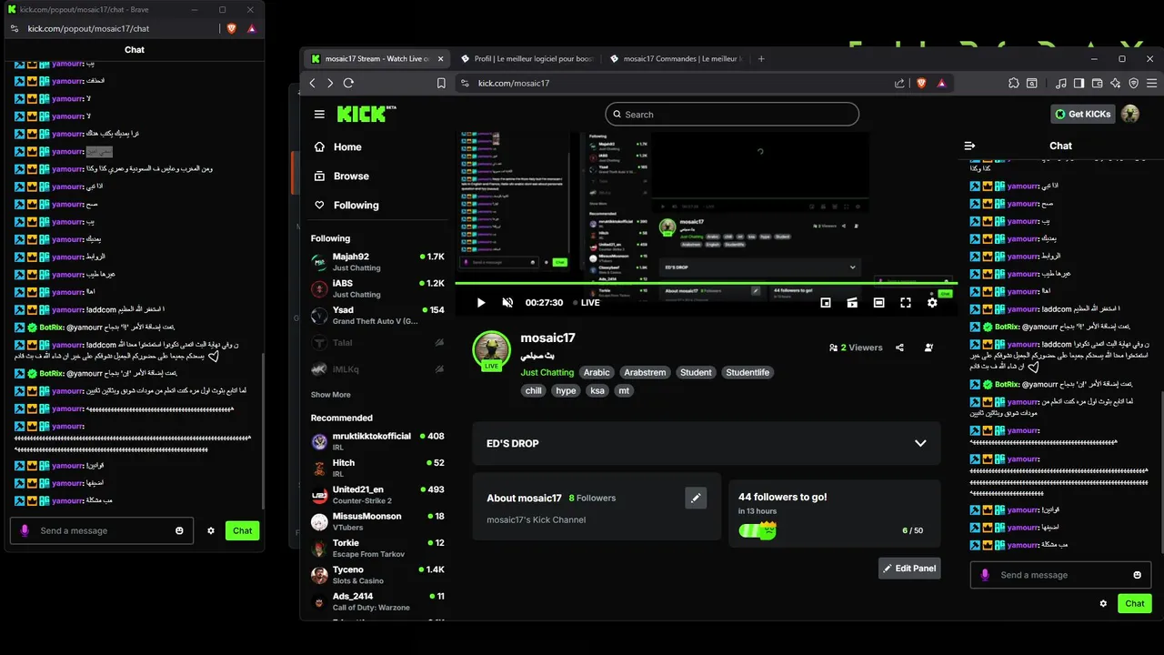
Task: Open video player settings gear
Action: tap(932, 303)
